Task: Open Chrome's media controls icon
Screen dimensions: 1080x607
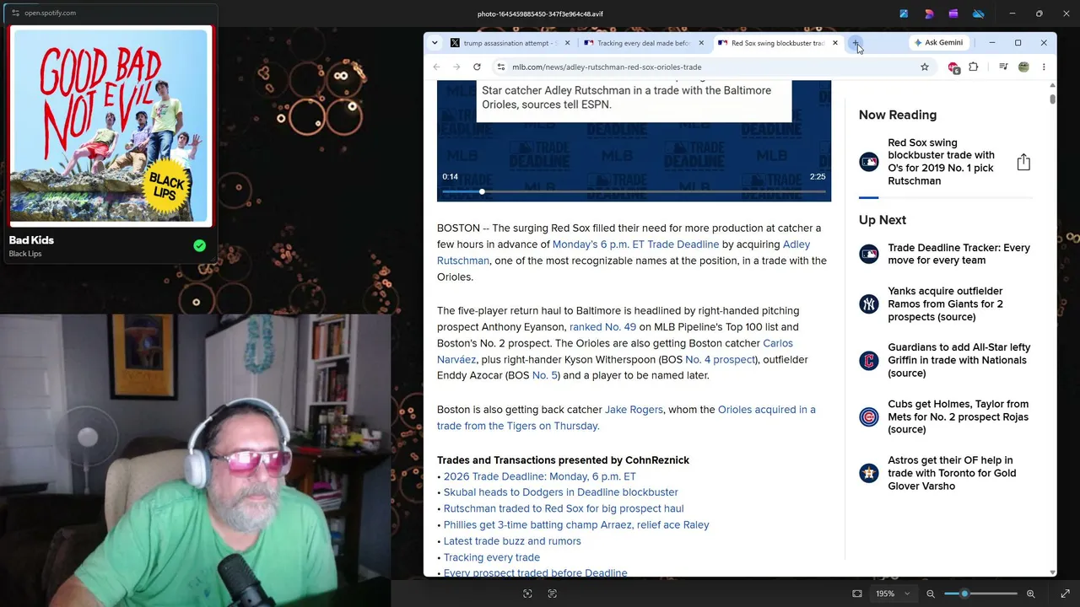Action: [1003, 67]
